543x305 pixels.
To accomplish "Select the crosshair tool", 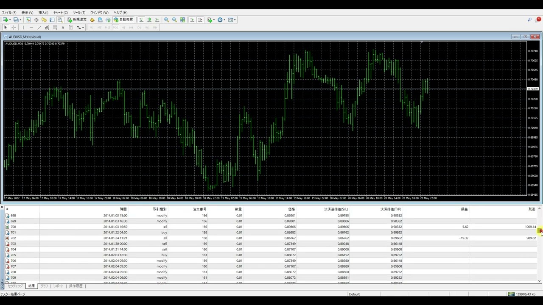I will (x=14, y=28).
